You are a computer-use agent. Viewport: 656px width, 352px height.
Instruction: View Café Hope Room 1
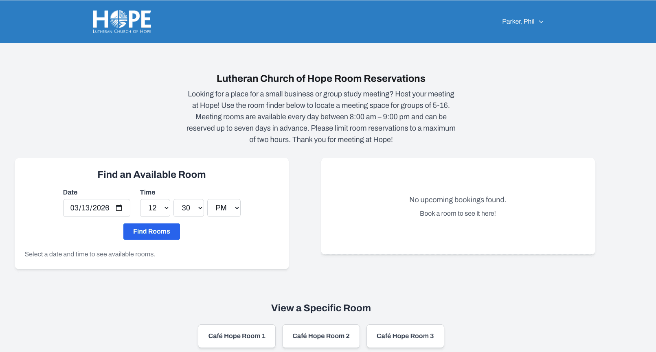(237, 336)
